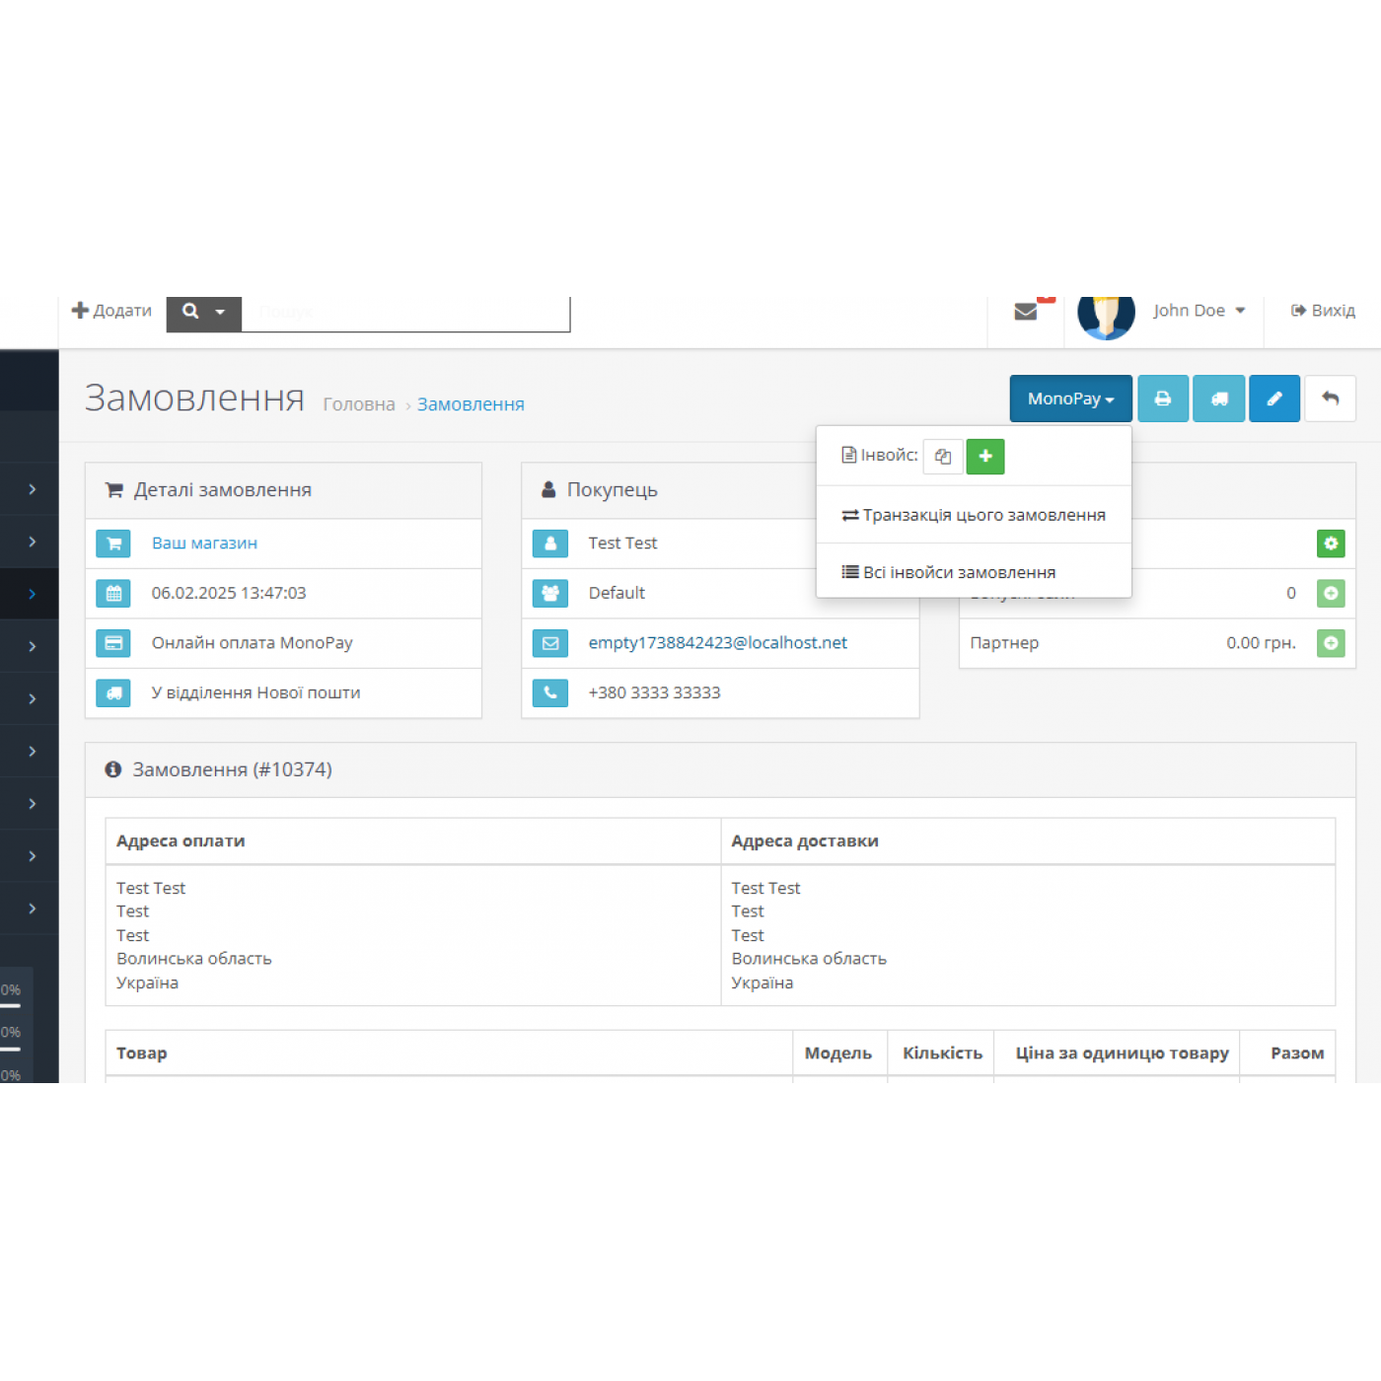This screenshot has height=1381, width=1381.
Task: Focus the top search input field
Action: [405, 313]
